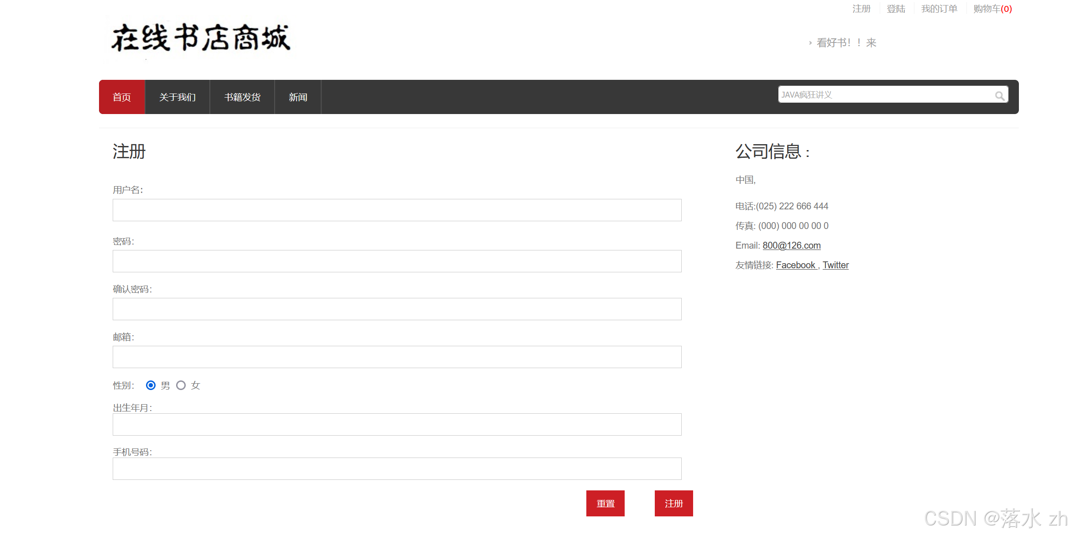Click the 注册 link at top

point(861,9)
